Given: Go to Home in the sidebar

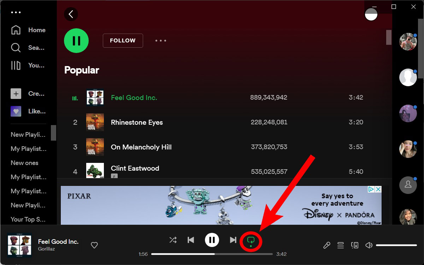Looking at the screenshot, I should (28, 30).
